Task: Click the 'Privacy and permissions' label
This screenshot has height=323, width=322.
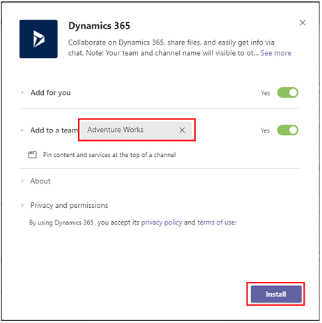Action: [69, 205]
